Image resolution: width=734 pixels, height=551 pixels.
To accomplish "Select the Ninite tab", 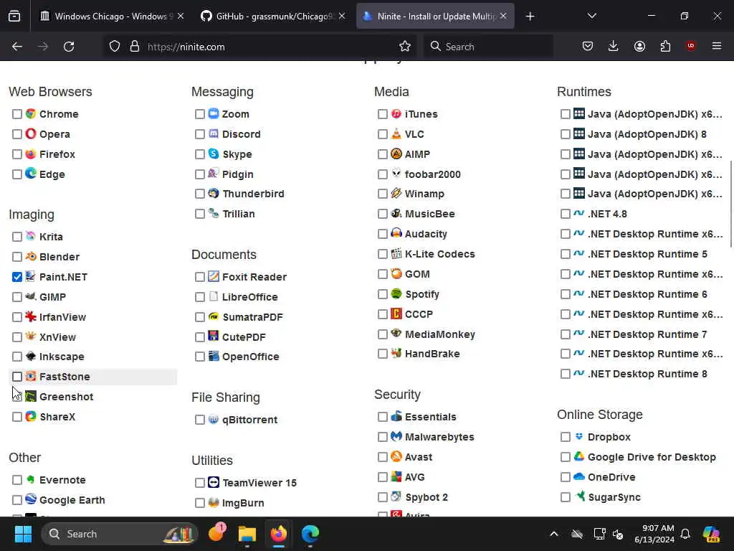I will point(435,16).
